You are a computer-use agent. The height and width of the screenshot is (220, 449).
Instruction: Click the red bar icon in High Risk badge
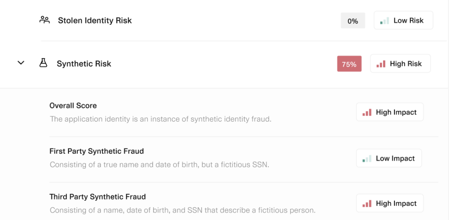tap(381, 64)
